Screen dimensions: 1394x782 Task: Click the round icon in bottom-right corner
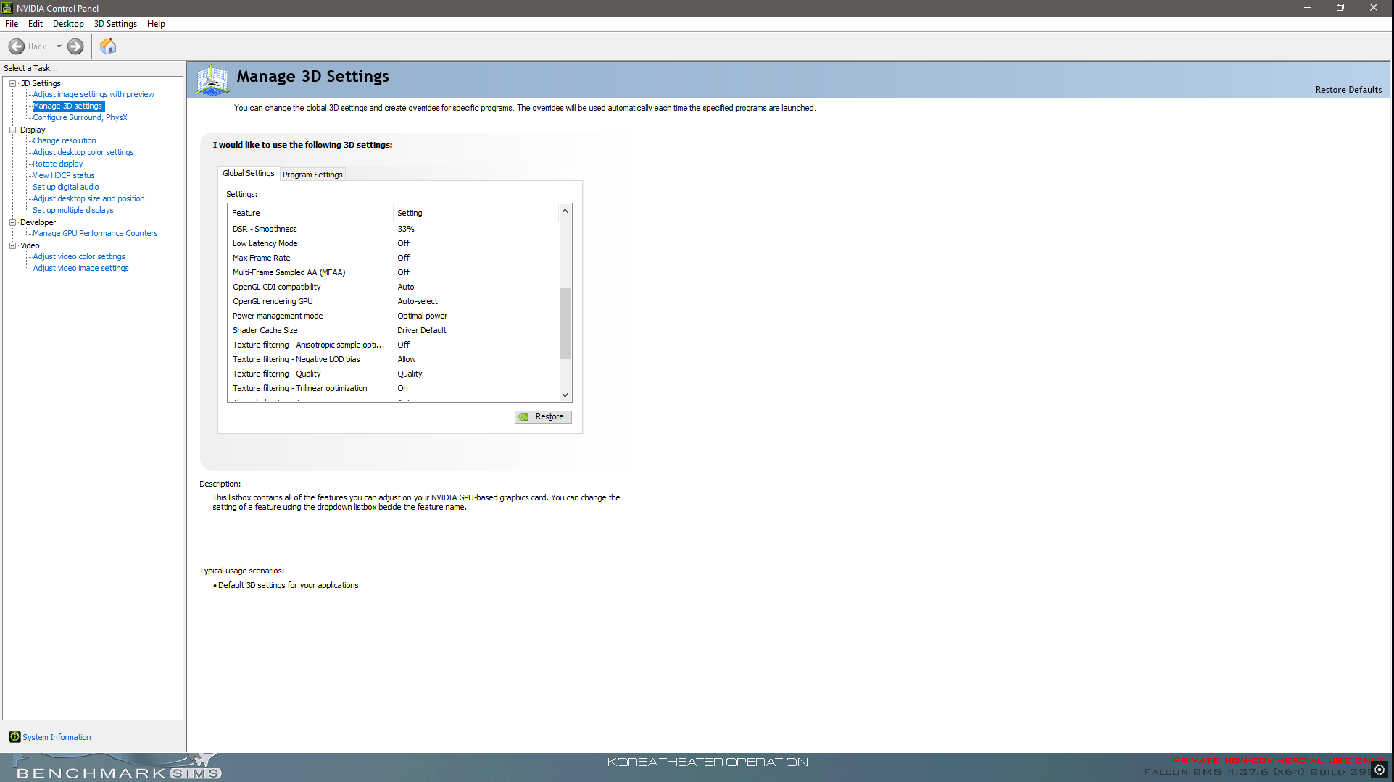pyautogui.click(x=1380, y=770)
